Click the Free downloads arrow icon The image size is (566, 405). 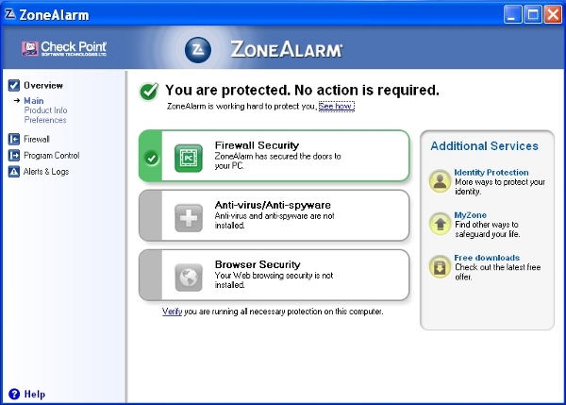[x=440, y=267]
